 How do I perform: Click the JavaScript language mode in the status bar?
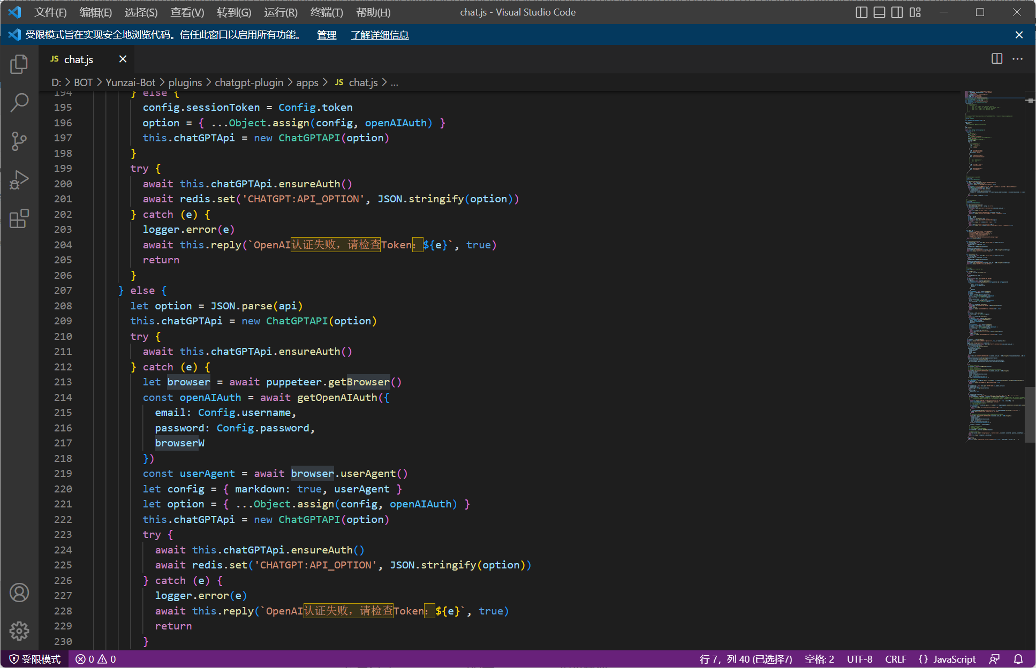[x=955, y=659]
